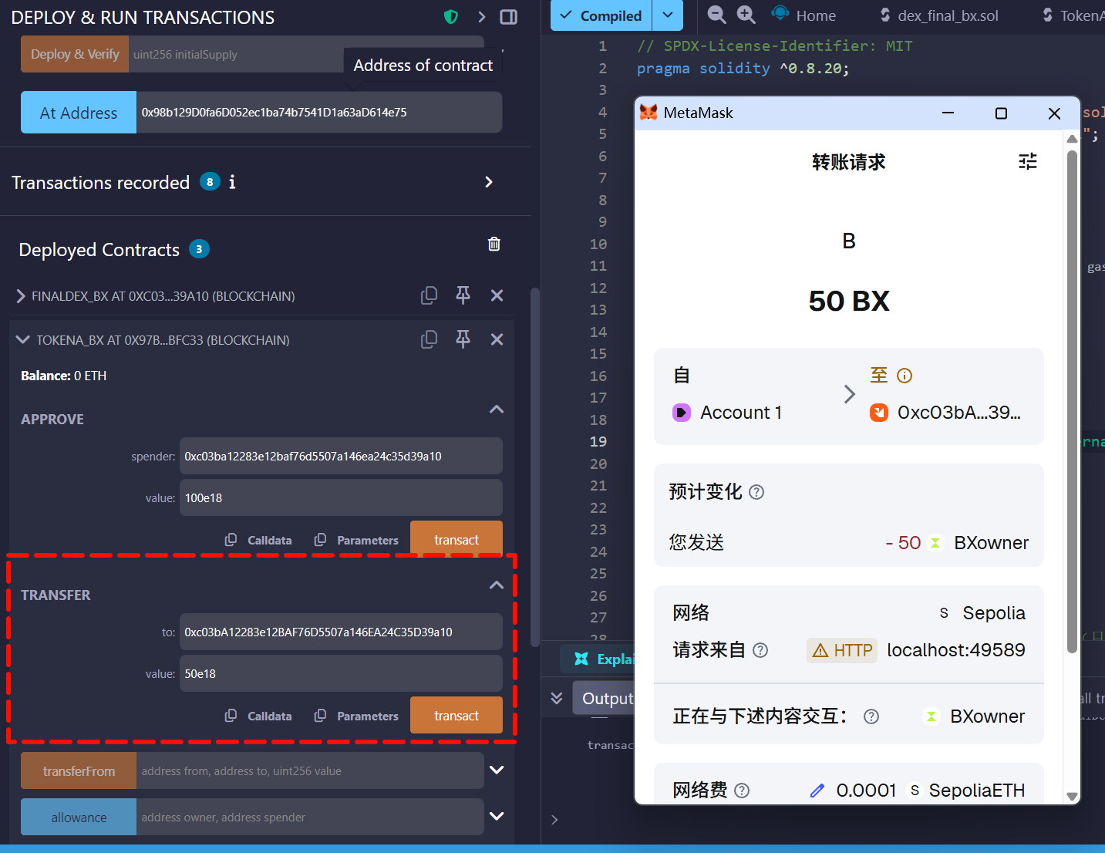Viewport: 1105px width, 853px height.
Task: Collapse the TRANSFER function section
Action: tap(497, 585)
